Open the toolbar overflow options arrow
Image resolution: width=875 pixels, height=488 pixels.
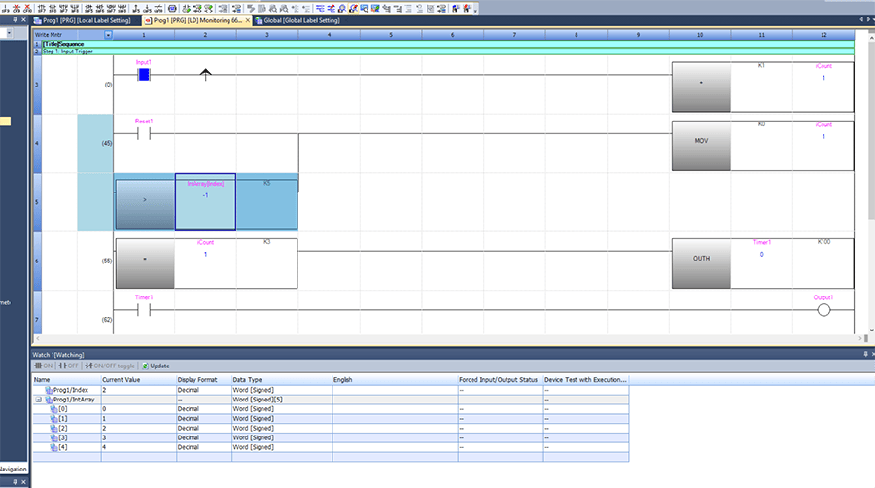(x=476, y=8)
